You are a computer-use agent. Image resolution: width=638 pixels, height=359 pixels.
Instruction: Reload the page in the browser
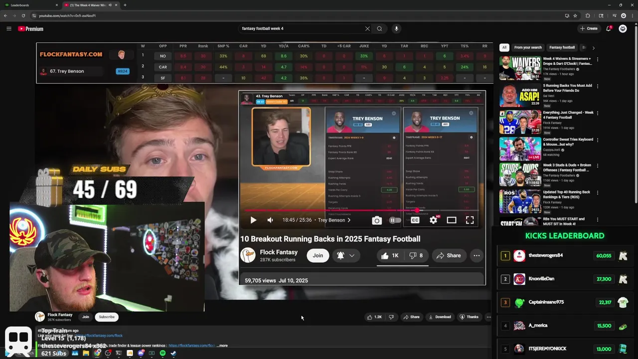pos(23,15)
